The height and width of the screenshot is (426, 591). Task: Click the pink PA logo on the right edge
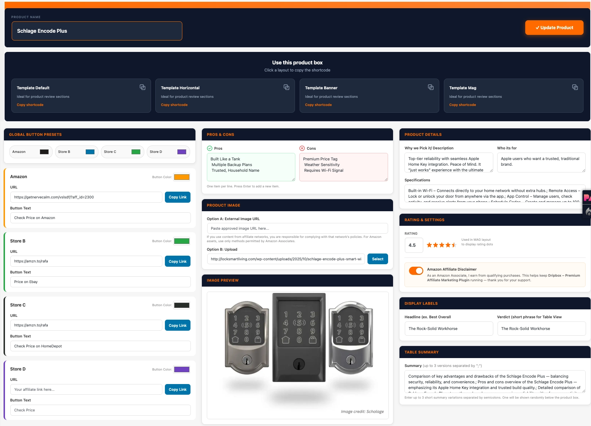pos(587,198)
